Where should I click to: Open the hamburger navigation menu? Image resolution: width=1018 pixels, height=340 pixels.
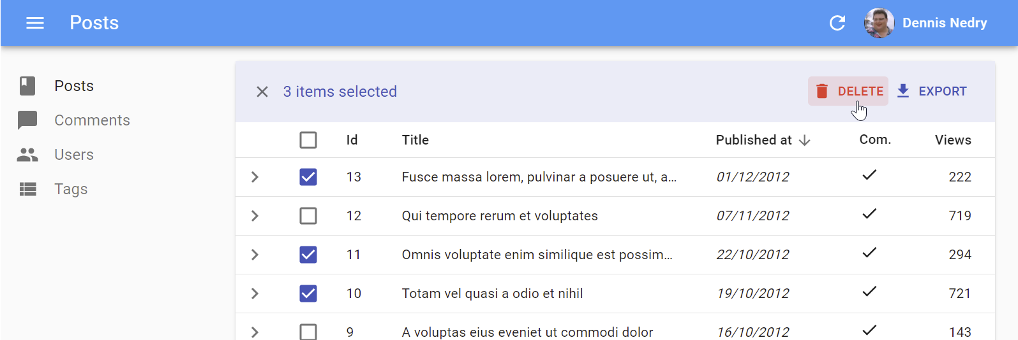coord(35,23)
